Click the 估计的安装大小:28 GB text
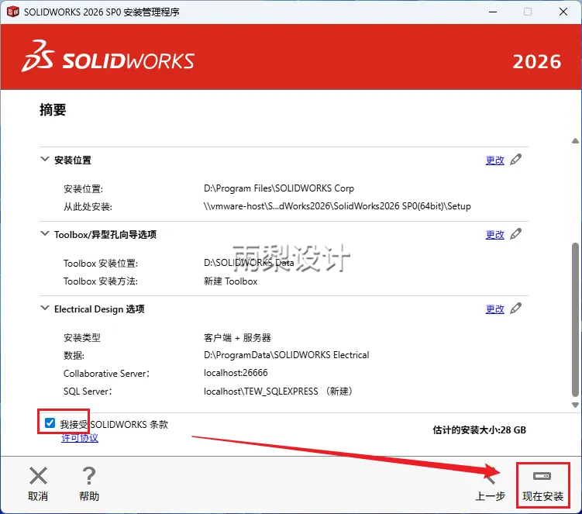Viewport: 582px width, 514px height. [479, 430]
